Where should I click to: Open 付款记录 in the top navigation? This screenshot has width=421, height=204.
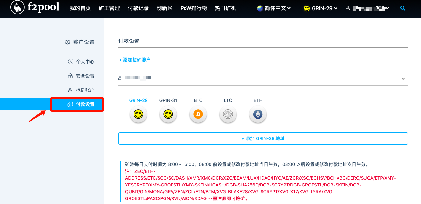138,8
